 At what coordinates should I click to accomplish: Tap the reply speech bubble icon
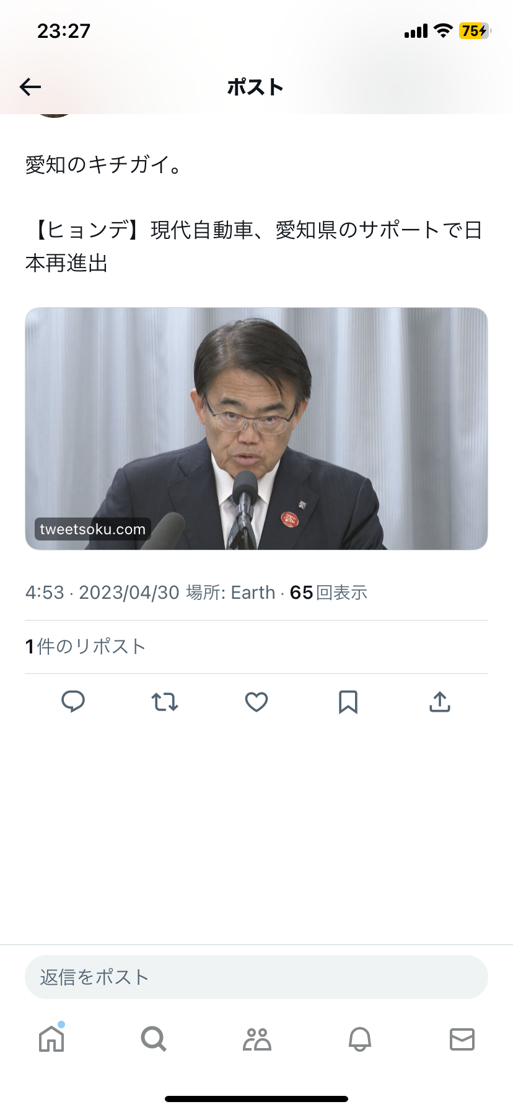(x=73, y=702)
